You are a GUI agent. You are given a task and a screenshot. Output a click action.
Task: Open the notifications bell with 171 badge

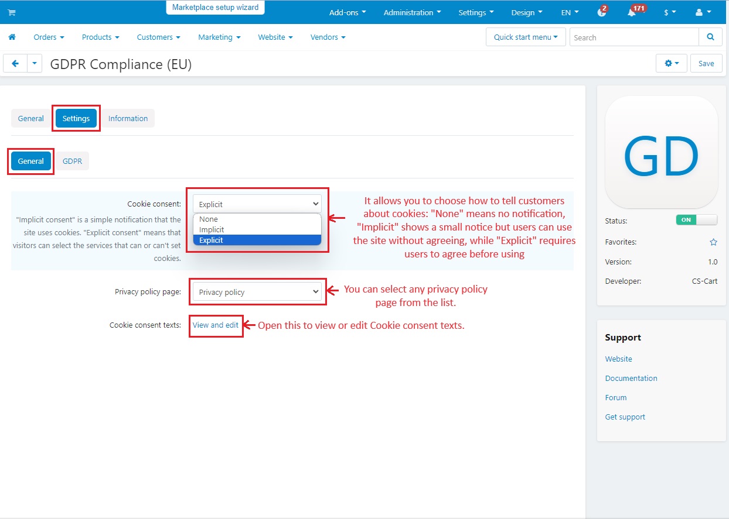tap(632, 12)
